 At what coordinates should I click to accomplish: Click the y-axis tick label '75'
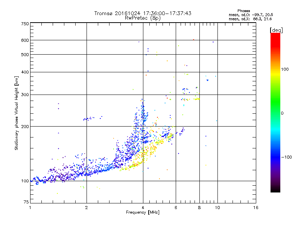pos(26,202)
